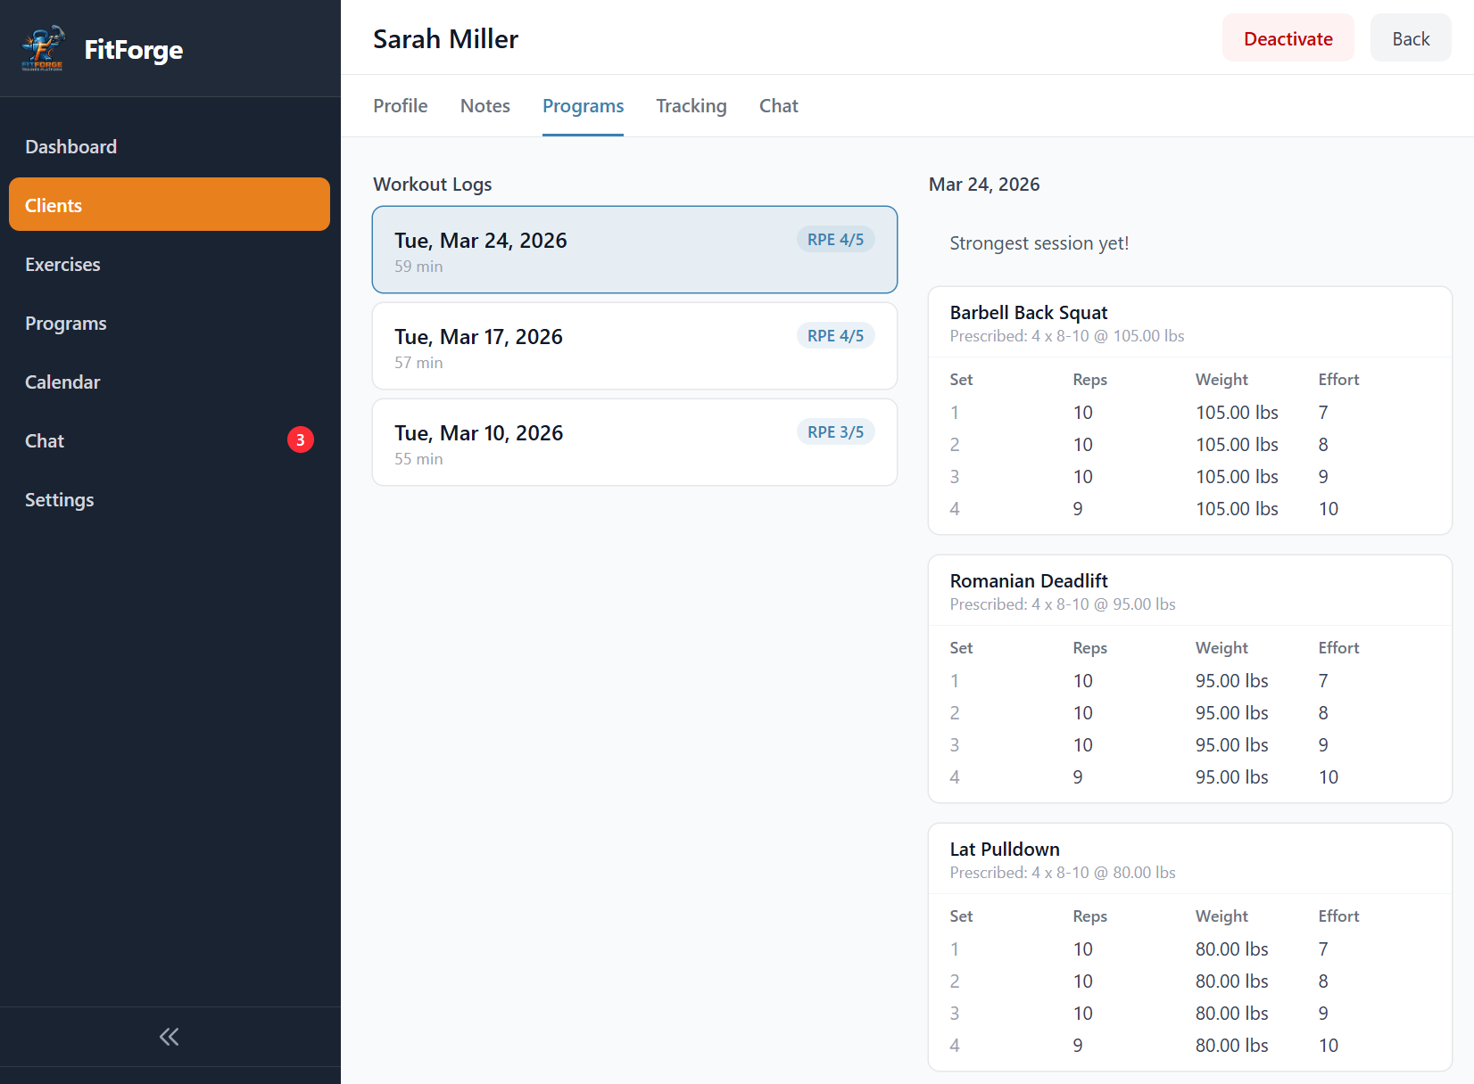Select the Tracking tab
The image size is (1474, 1084).
[691, 106]
